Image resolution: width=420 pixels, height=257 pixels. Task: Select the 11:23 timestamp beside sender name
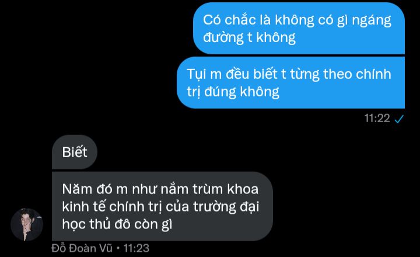point(136,248)
